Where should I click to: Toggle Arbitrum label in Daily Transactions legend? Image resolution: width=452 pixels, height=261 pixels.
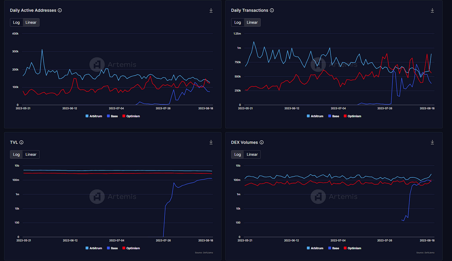pos(317,116)
